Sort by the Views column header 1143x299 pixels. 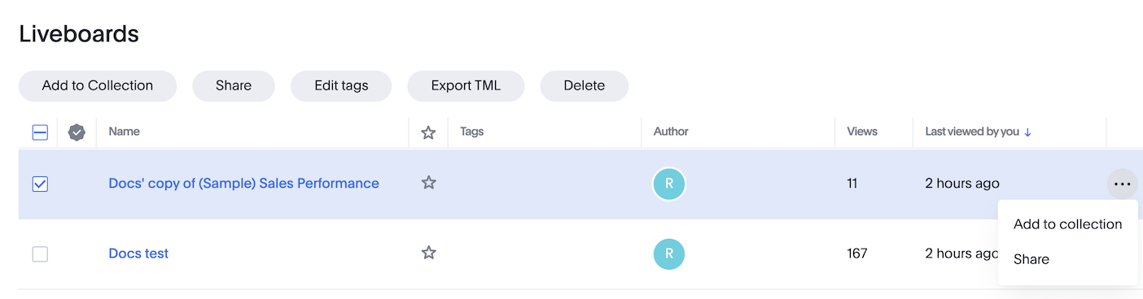[x=862, y=132]
